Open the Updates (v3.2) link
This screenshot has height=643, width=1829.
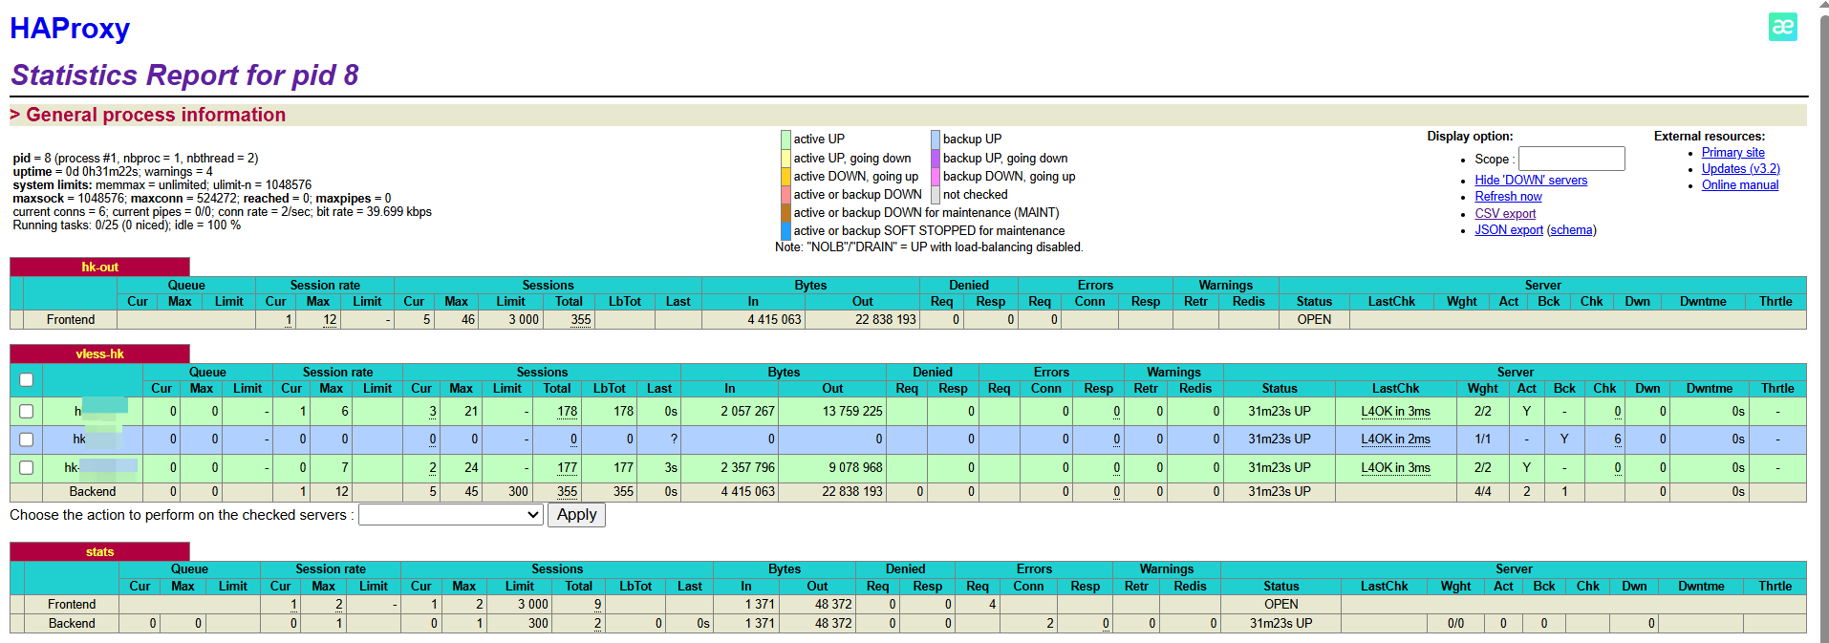pyautogui.click(x=1740, y=169)
